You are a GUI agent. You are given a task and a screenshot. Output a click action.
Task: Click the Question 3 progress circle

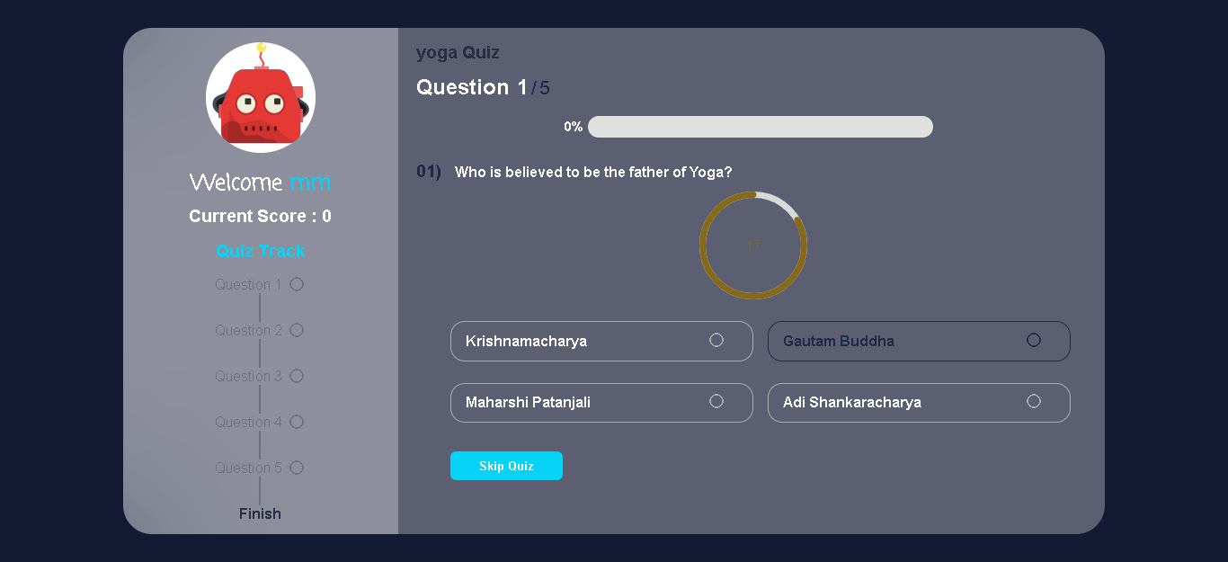tap(297, 376)
